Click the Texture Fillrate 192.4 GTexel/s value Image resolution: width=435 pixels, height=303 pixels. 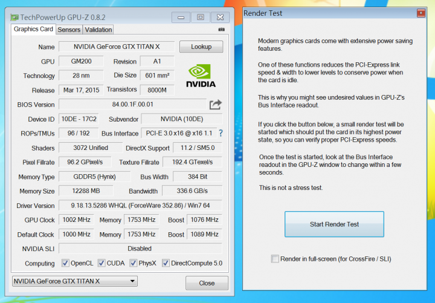point(193,162)
